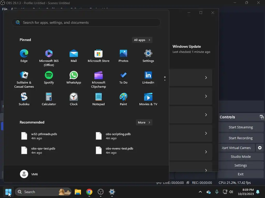The height and width of the screenshot is (198, 265).
Task: Click Start Recording in OBS
Action: coord(241,138)
